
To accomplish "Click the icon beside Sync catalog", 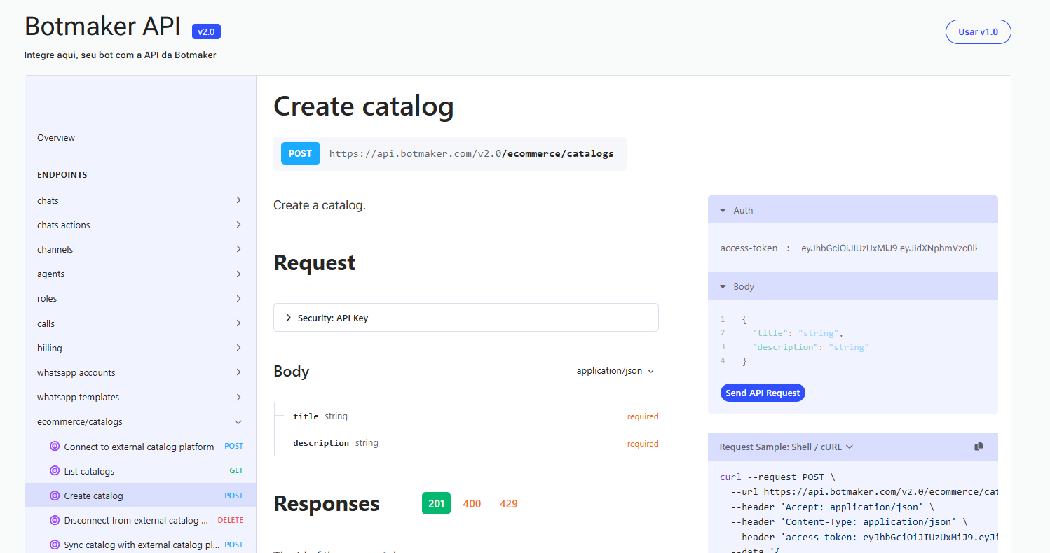I will pyautogui.click(x=55, y=545).
